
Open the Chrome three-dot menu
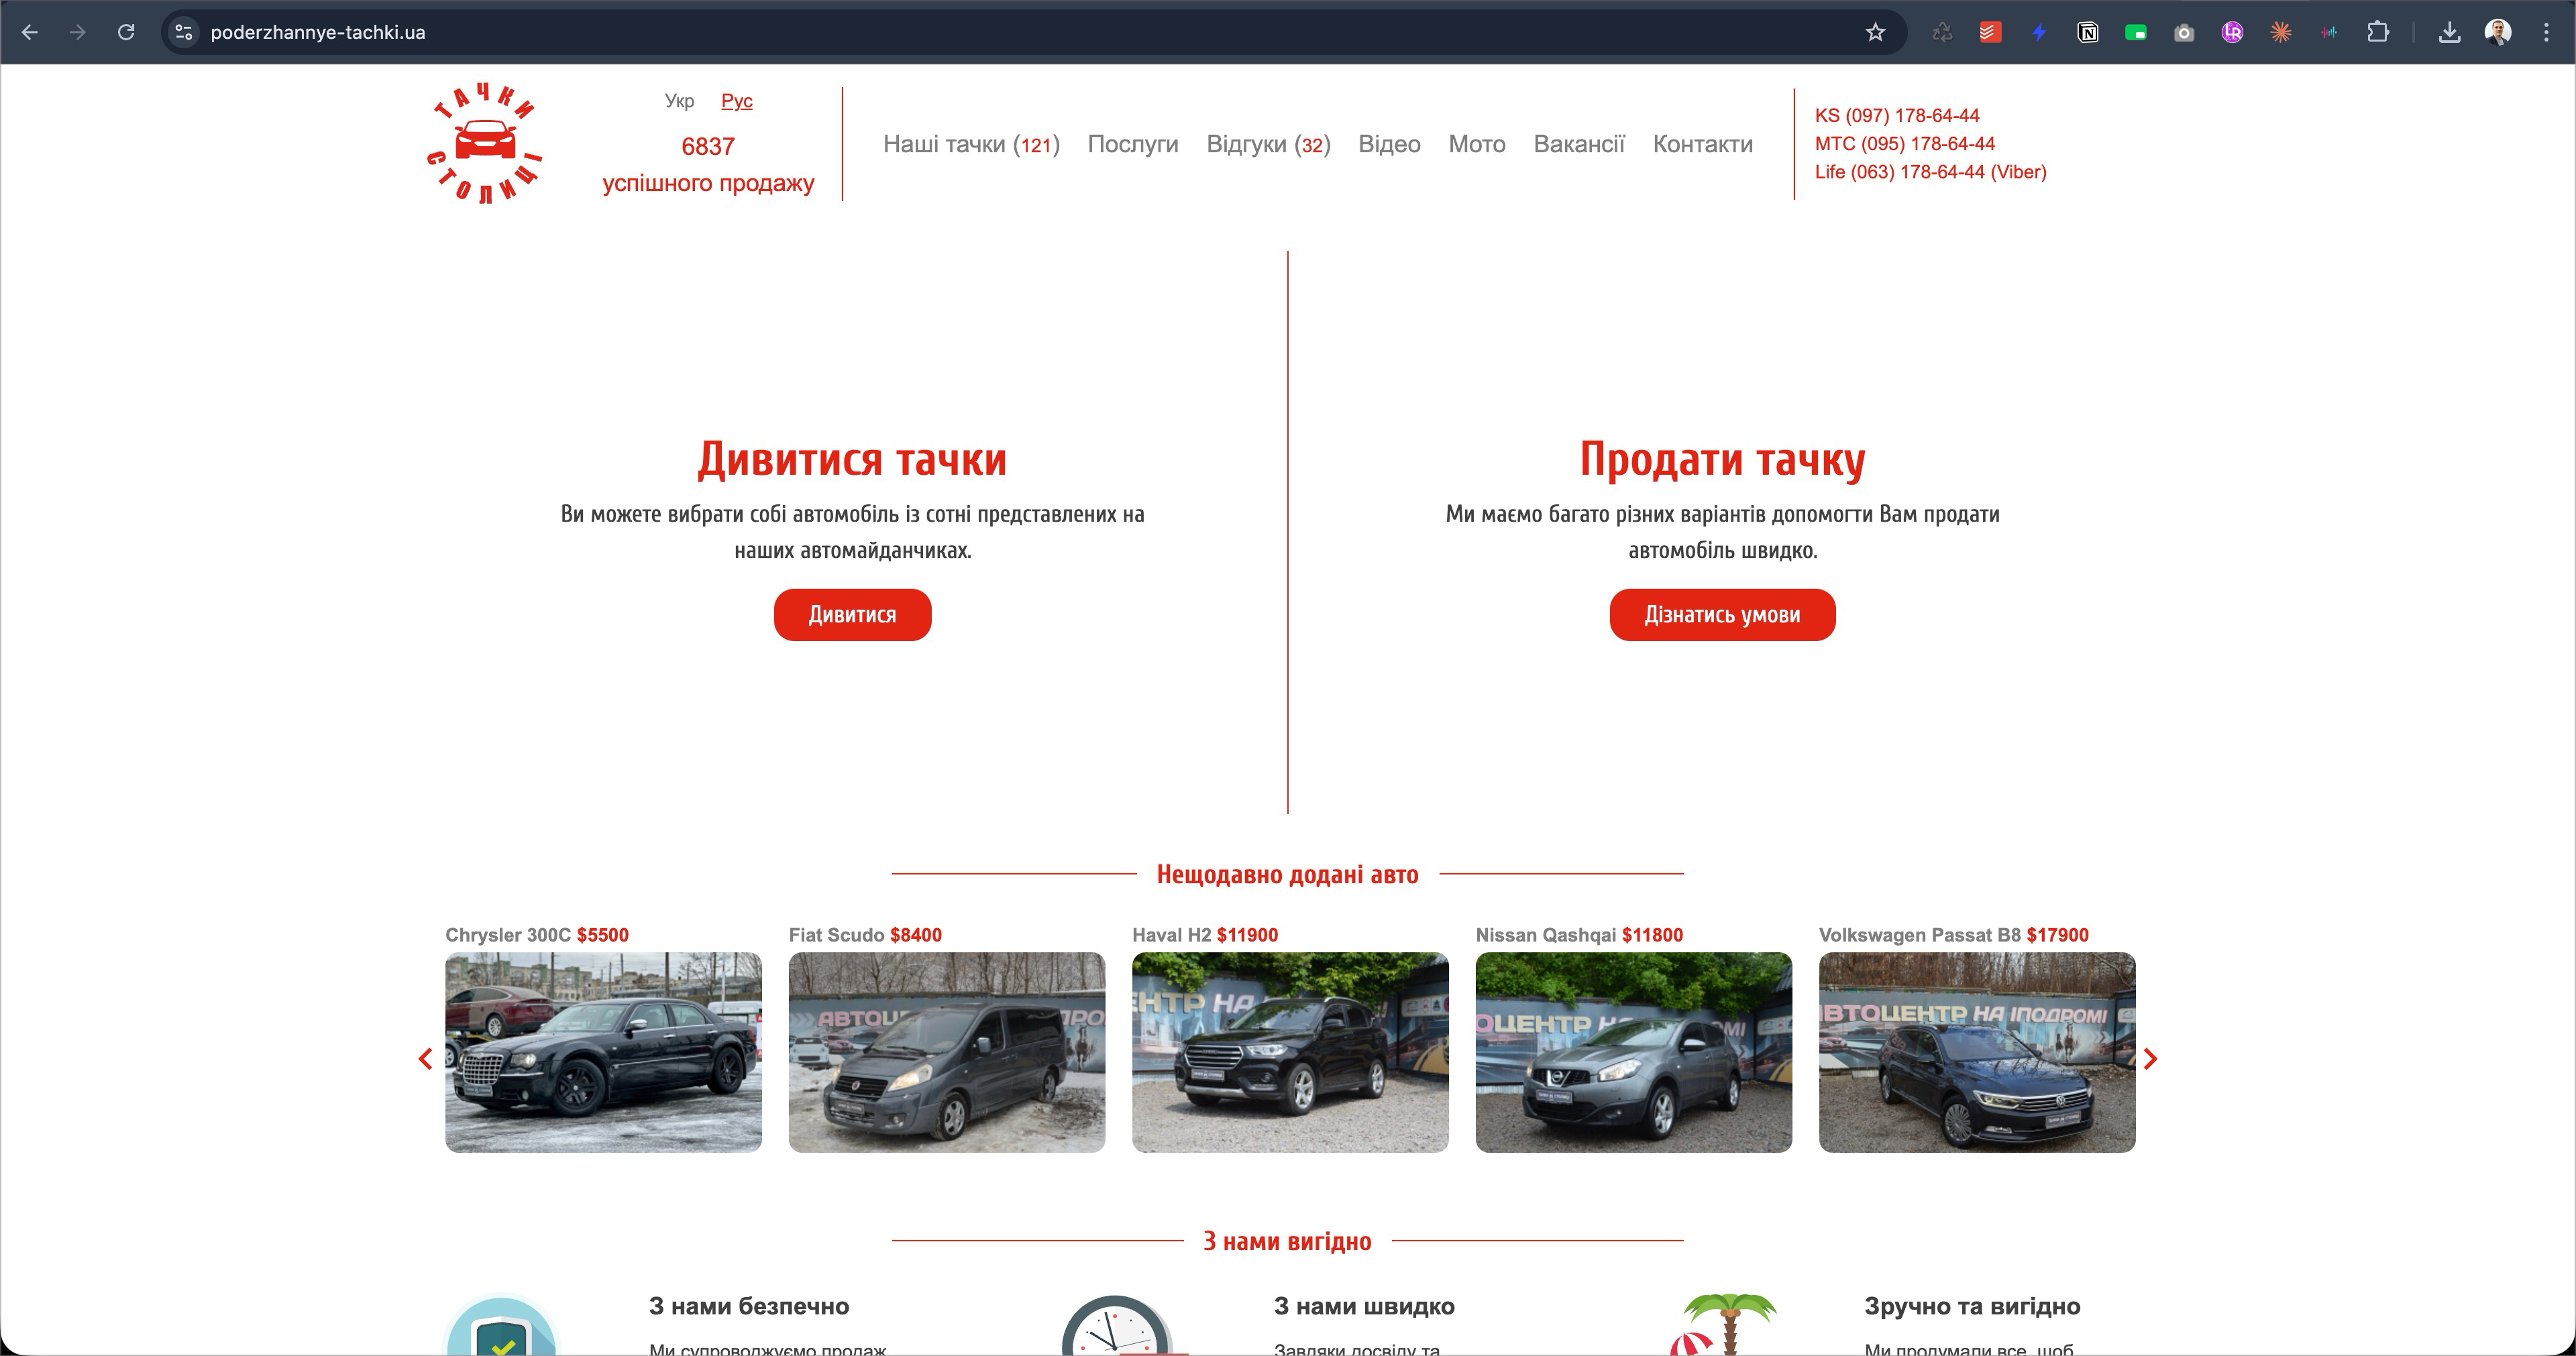[2546, 32]
